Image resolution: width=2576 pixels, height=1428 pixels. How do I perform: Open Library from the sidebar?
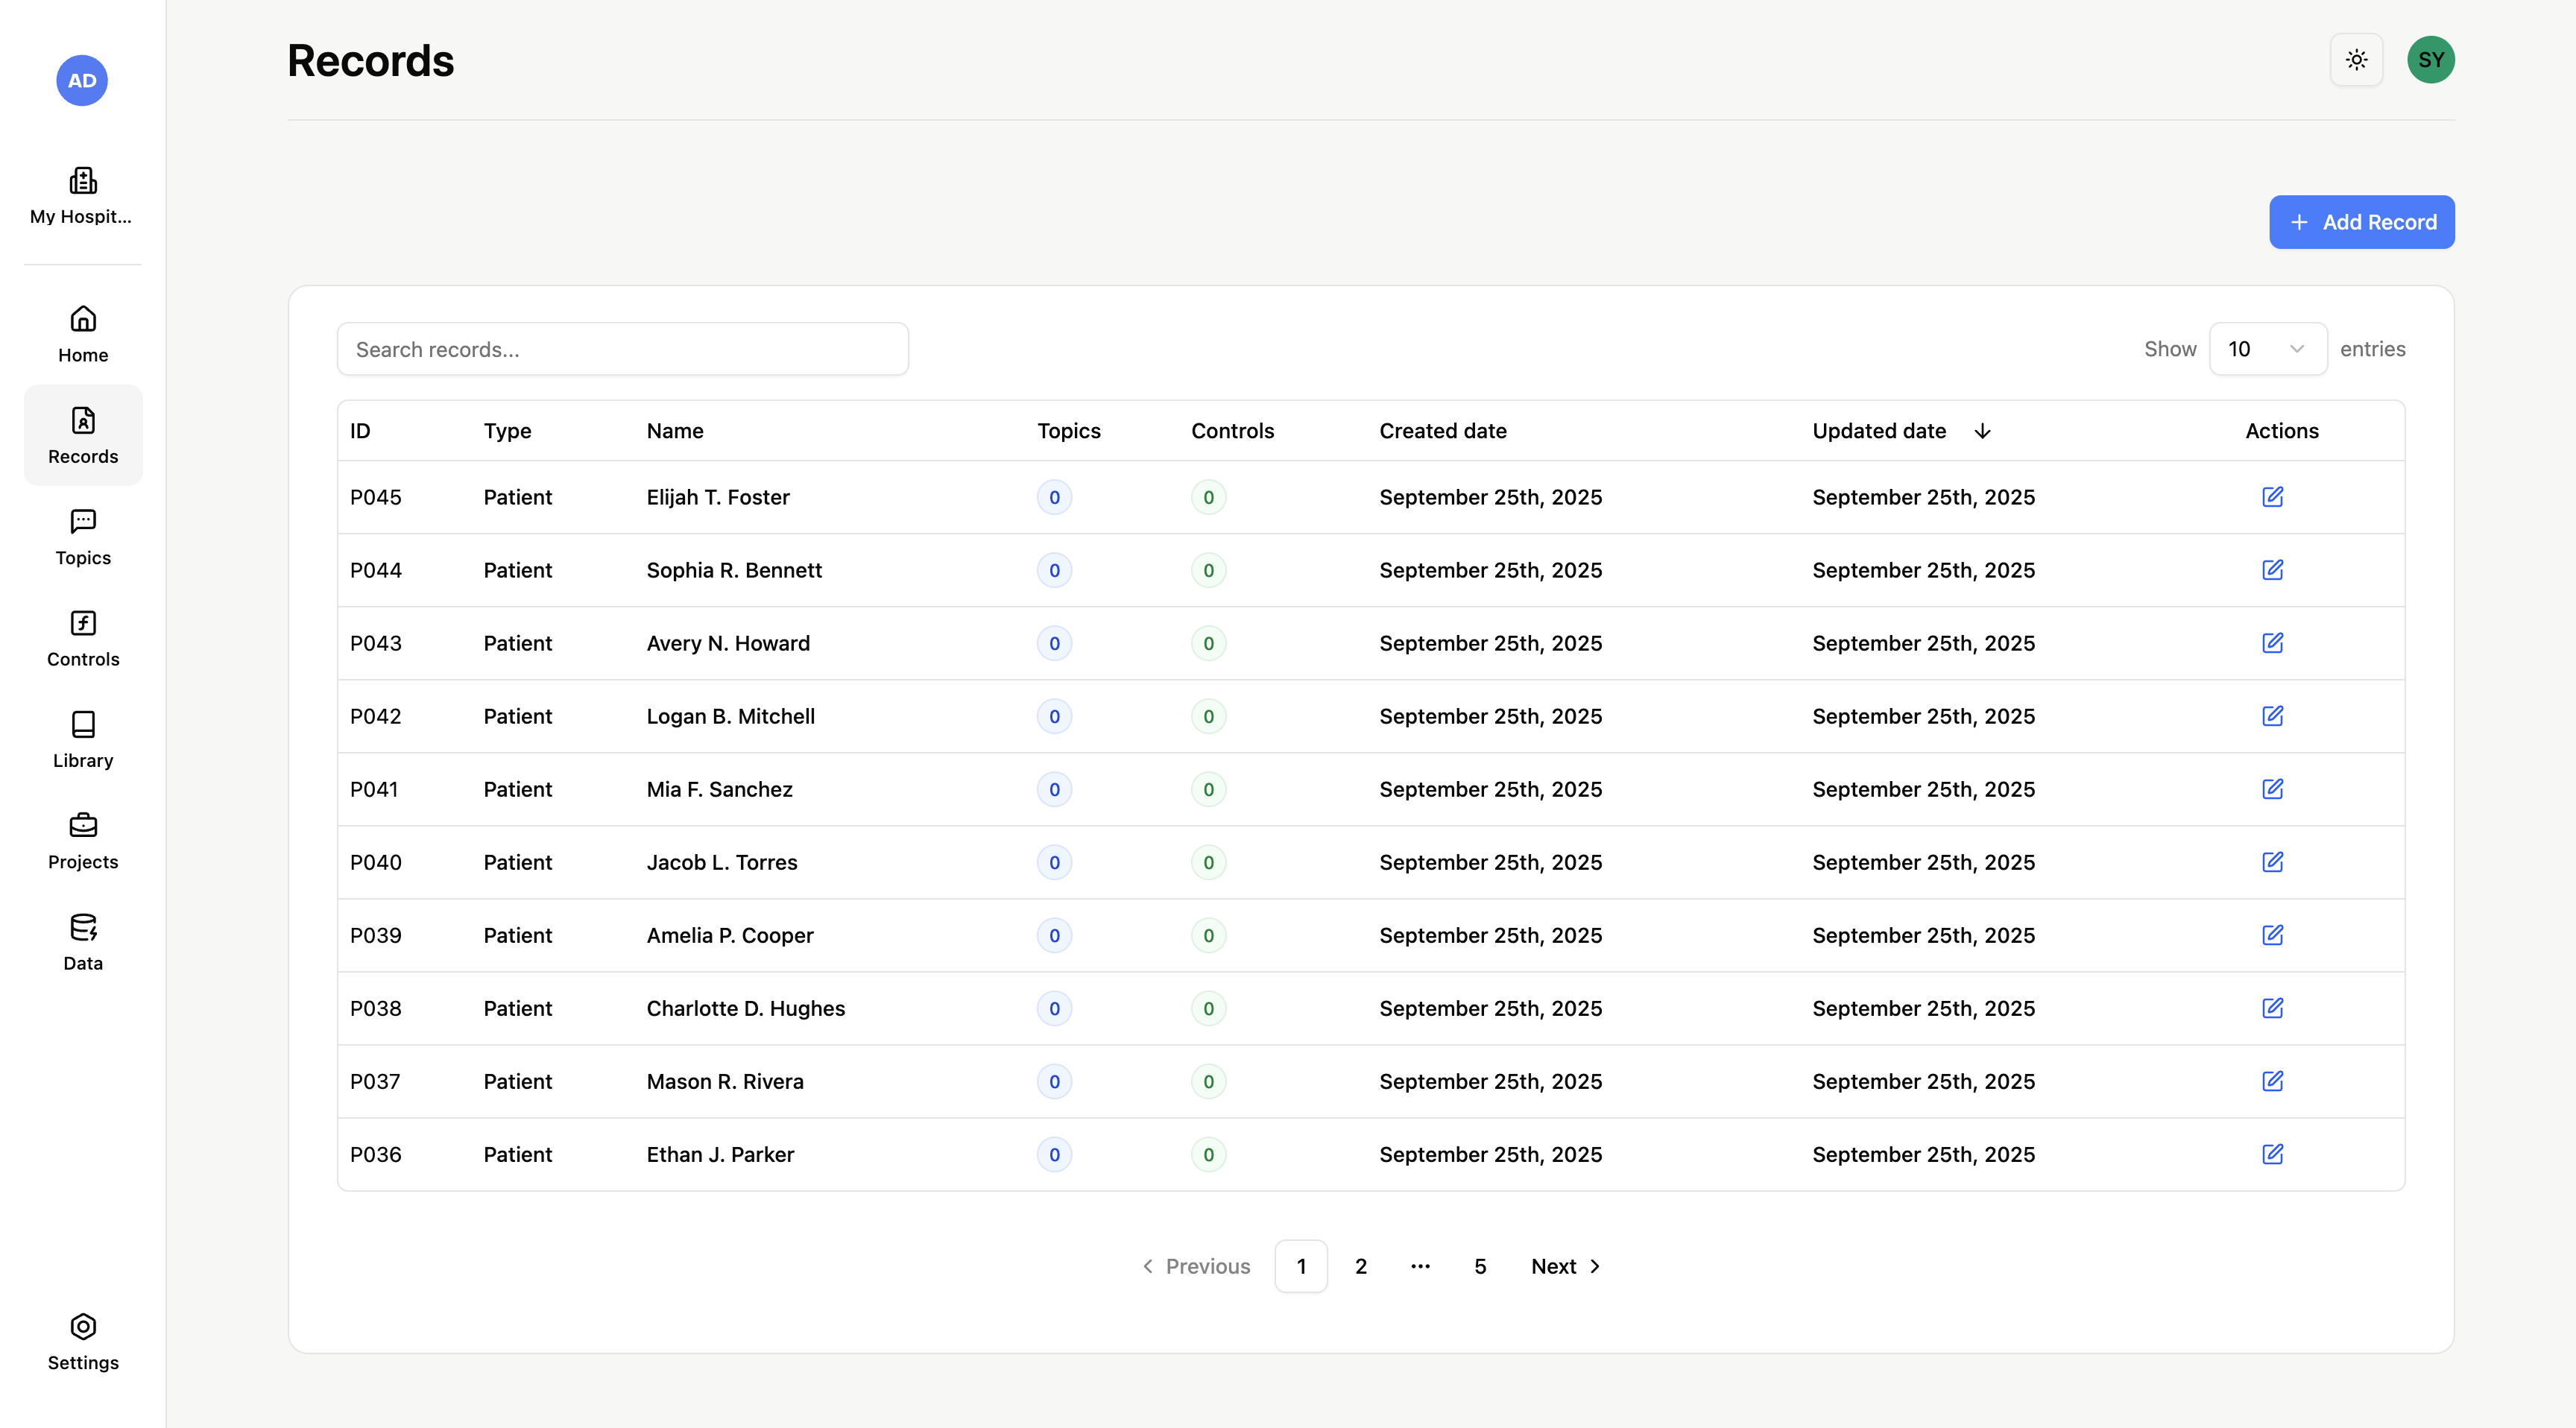tap(82, 739)
